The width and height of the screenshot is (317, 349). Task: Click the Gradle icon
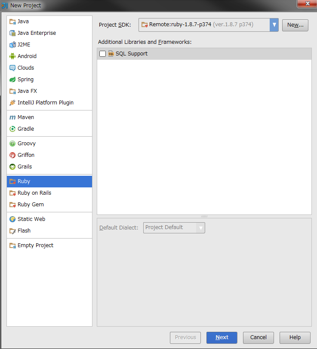(12, 129)
